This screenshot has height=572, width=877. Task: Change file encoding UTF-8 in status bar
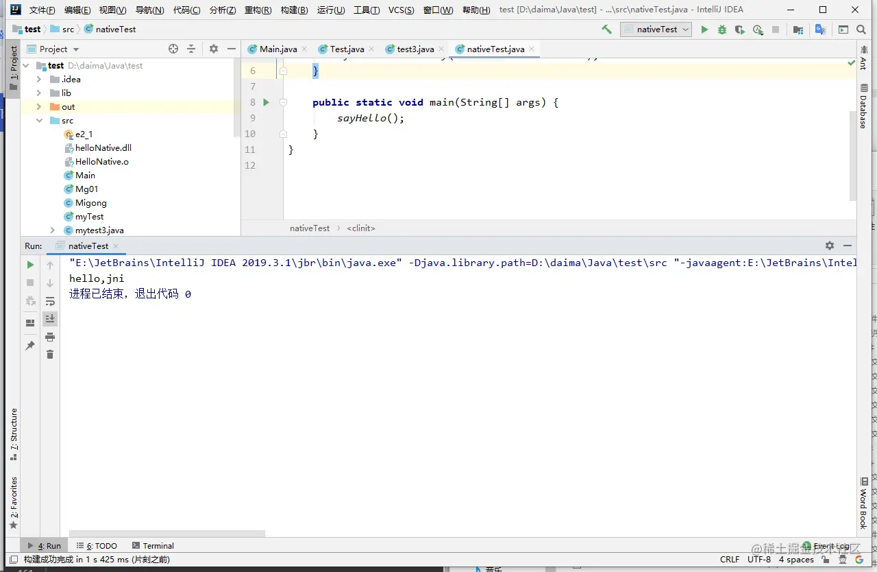click(x=759, y=560)
